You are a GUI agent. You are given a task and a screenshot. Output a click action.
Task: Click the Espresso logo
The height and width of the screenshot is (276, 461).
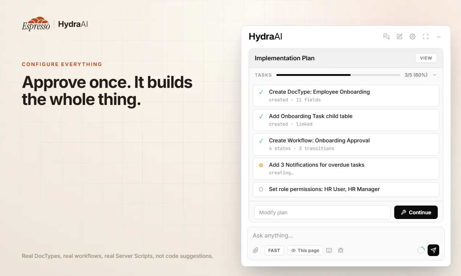36,24
